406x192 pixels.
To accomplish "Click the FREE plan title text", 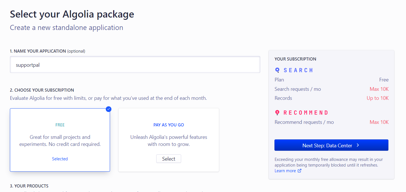I will (60, 125).
